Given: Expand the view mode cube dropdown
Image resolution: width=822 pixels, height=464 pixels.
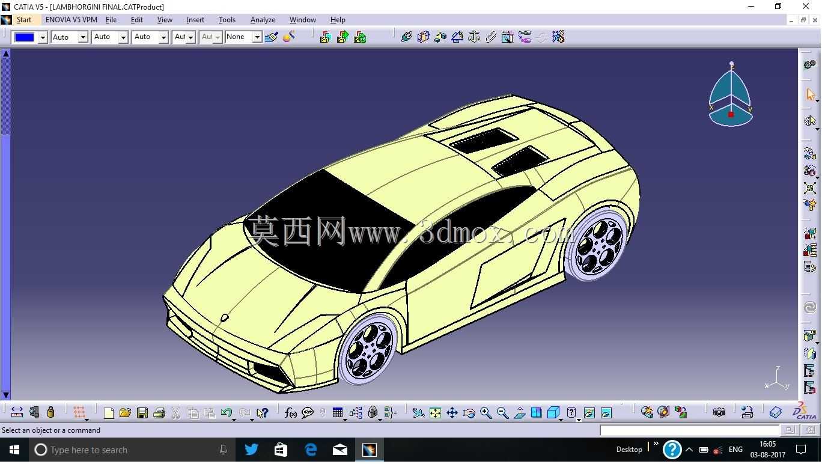Looking at the screenshot, I should (561, 419).
